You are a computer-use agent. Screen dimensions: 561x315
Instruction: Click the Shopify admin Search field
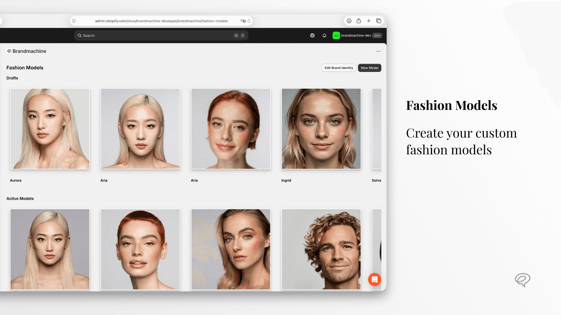pos(161,35)
